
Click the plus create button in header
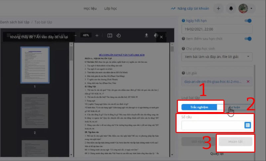[x=218, y=8]
